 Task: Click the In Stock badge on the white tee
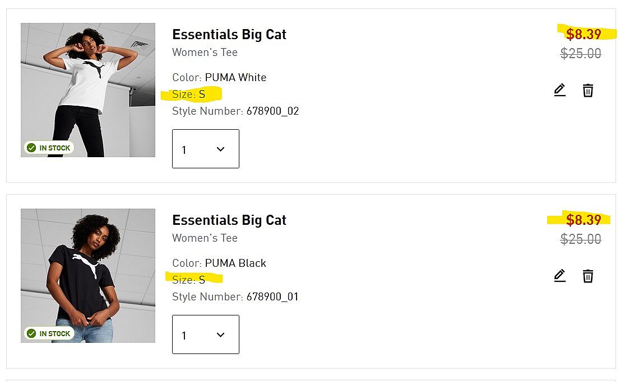(x=49, y=148)
